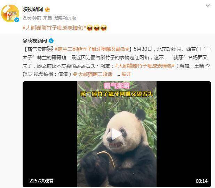Expand the post options chevron menu
The height and width of the screenshot is (188, 215).
(x=208, y=6)
